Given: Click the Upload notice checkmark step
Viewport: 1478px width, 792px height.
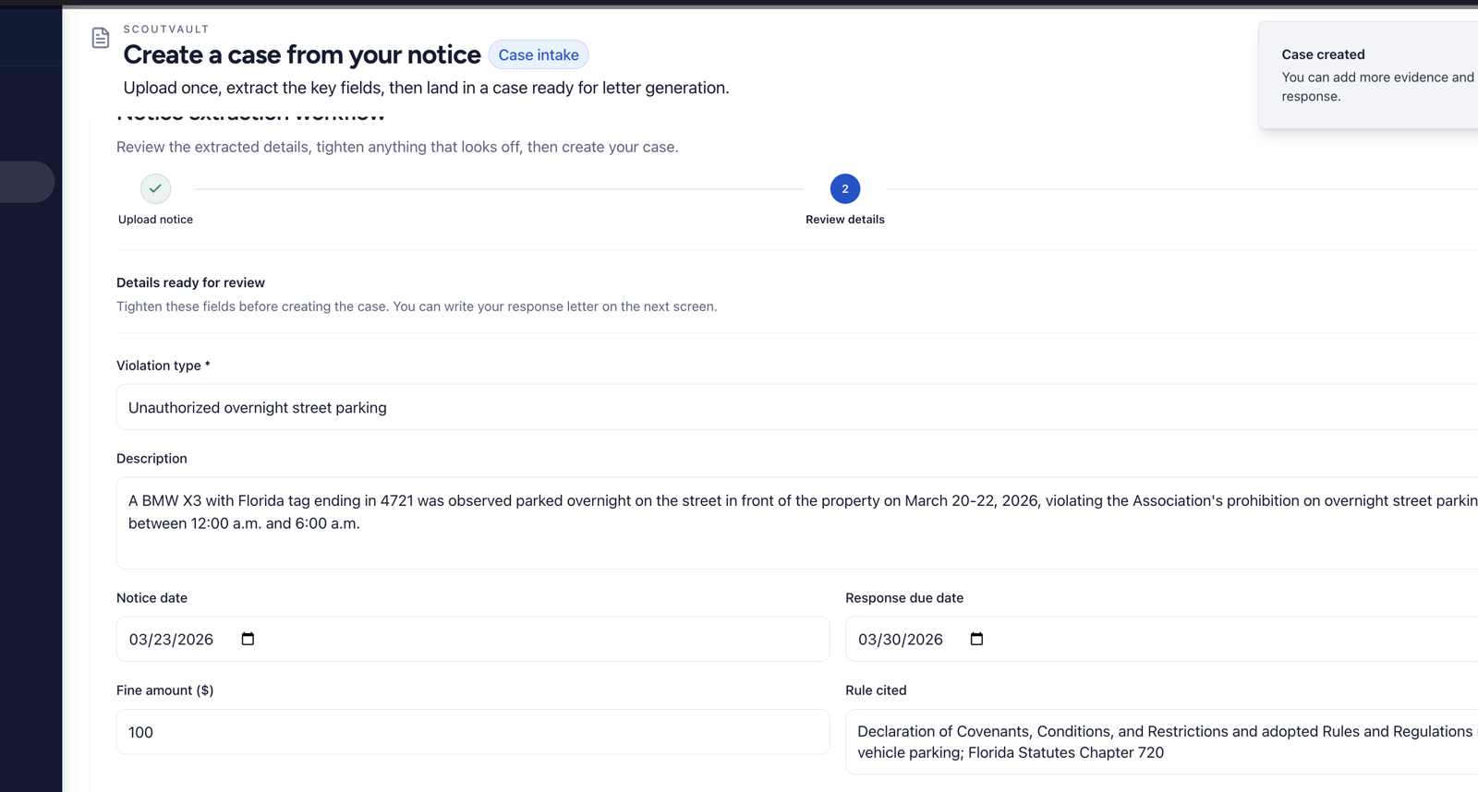Looking at the screenshot, I should (155, 188).
